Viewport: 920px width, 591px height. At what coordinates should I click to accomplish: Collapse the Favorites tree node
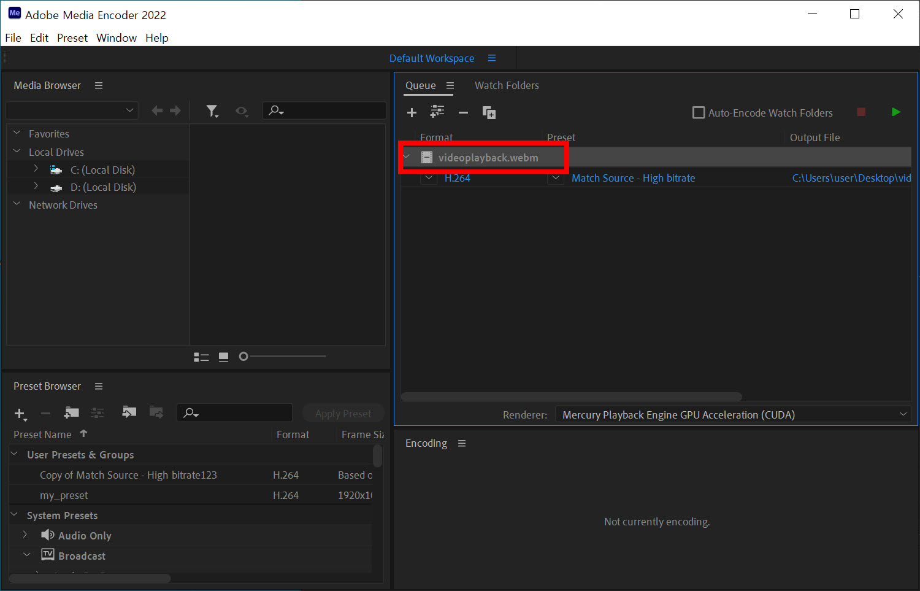pyautogui.click(x=17, y=133)
